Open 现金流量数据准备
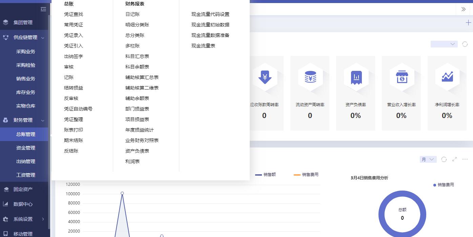This screenshot has width=473, height=237. pos(210,35)
